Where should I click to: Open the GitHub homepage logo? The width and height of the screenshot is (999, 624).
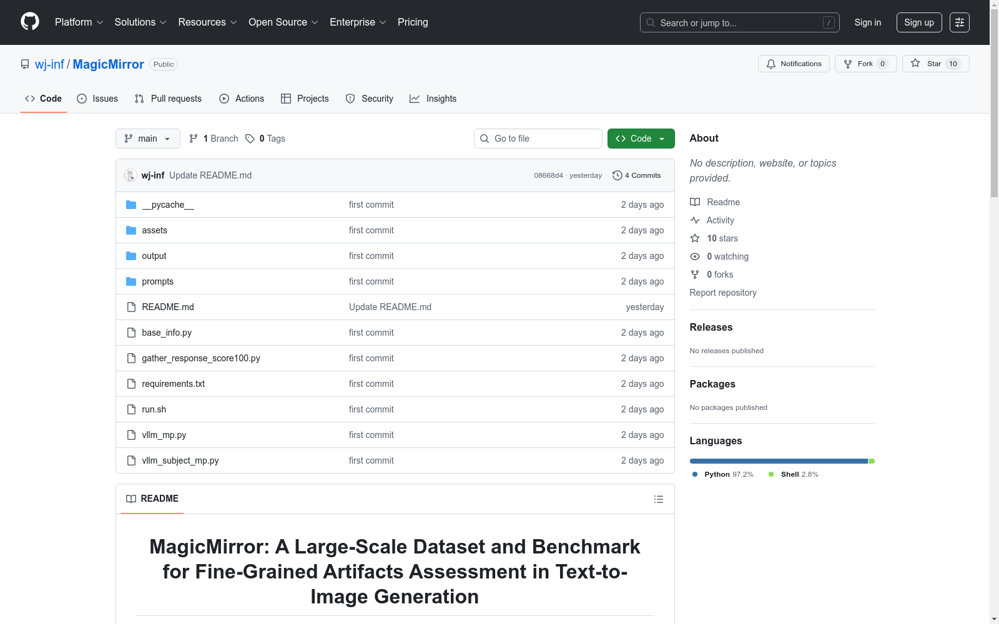(30, 22)
